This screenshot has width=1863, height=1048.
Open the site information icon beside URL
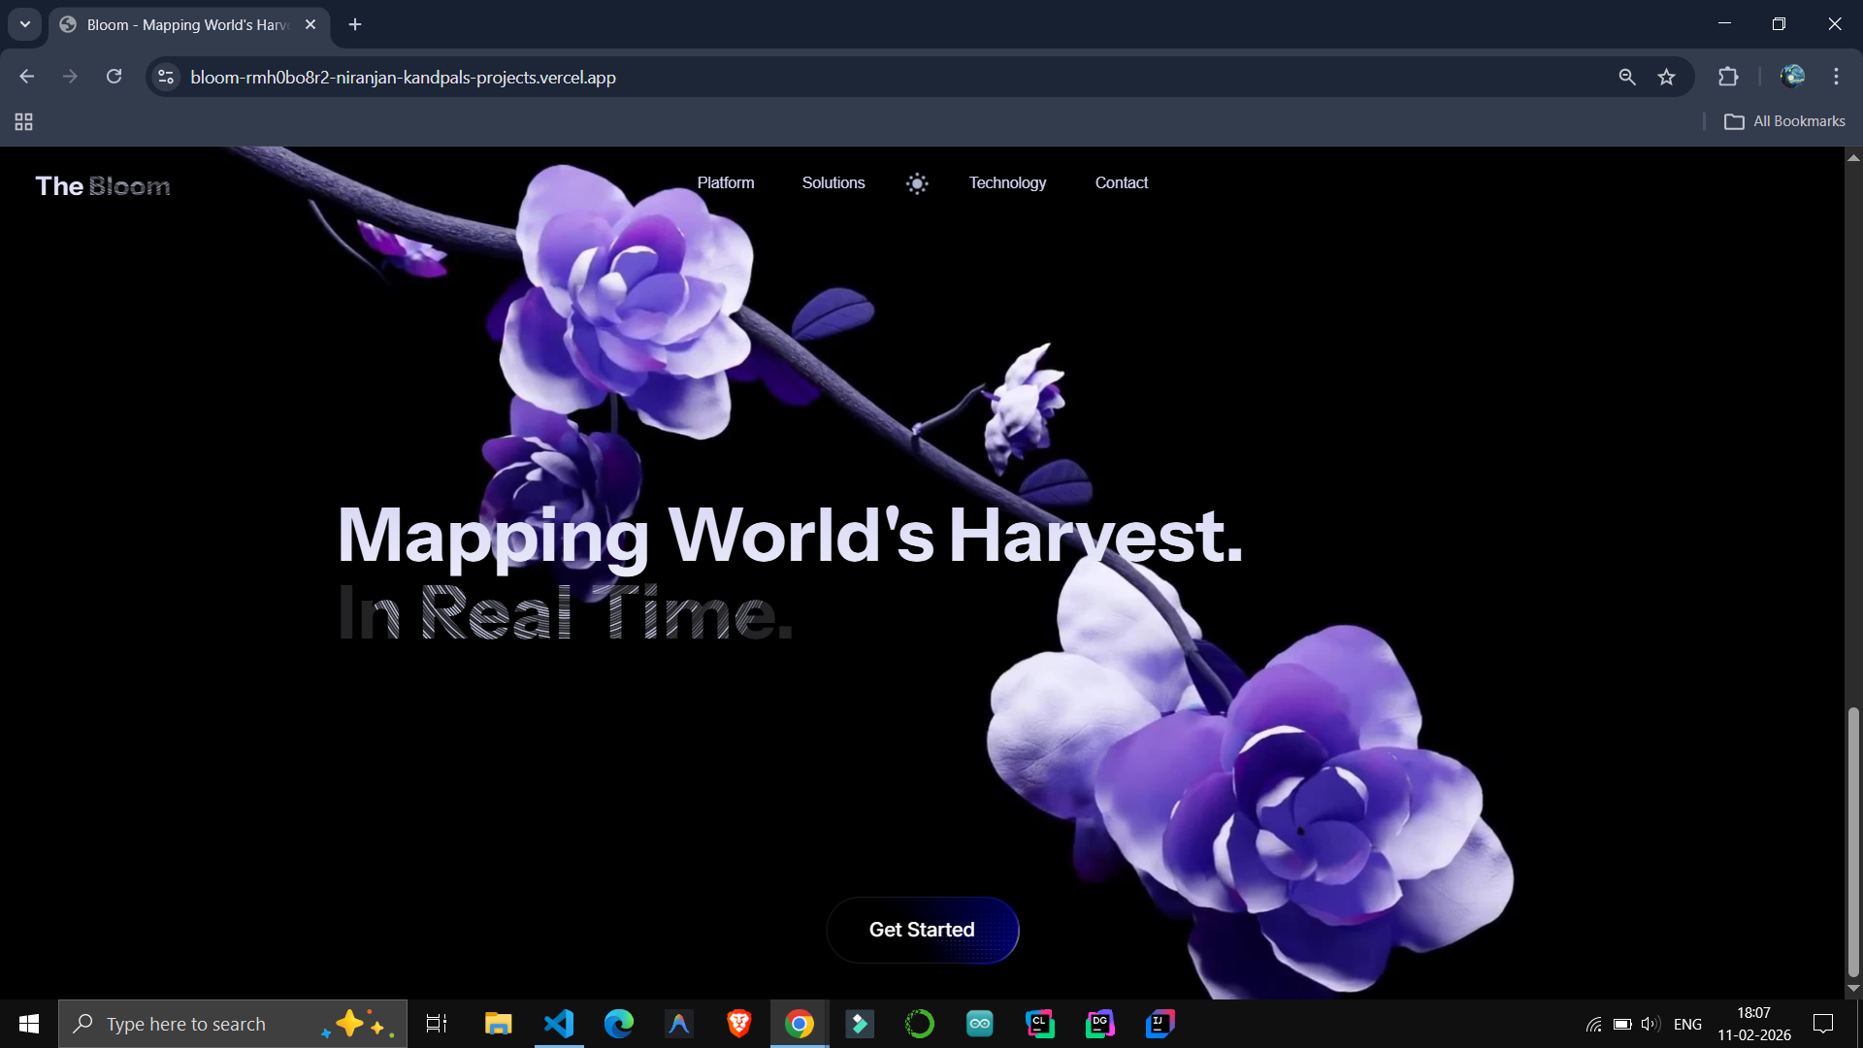click(166, 77)
